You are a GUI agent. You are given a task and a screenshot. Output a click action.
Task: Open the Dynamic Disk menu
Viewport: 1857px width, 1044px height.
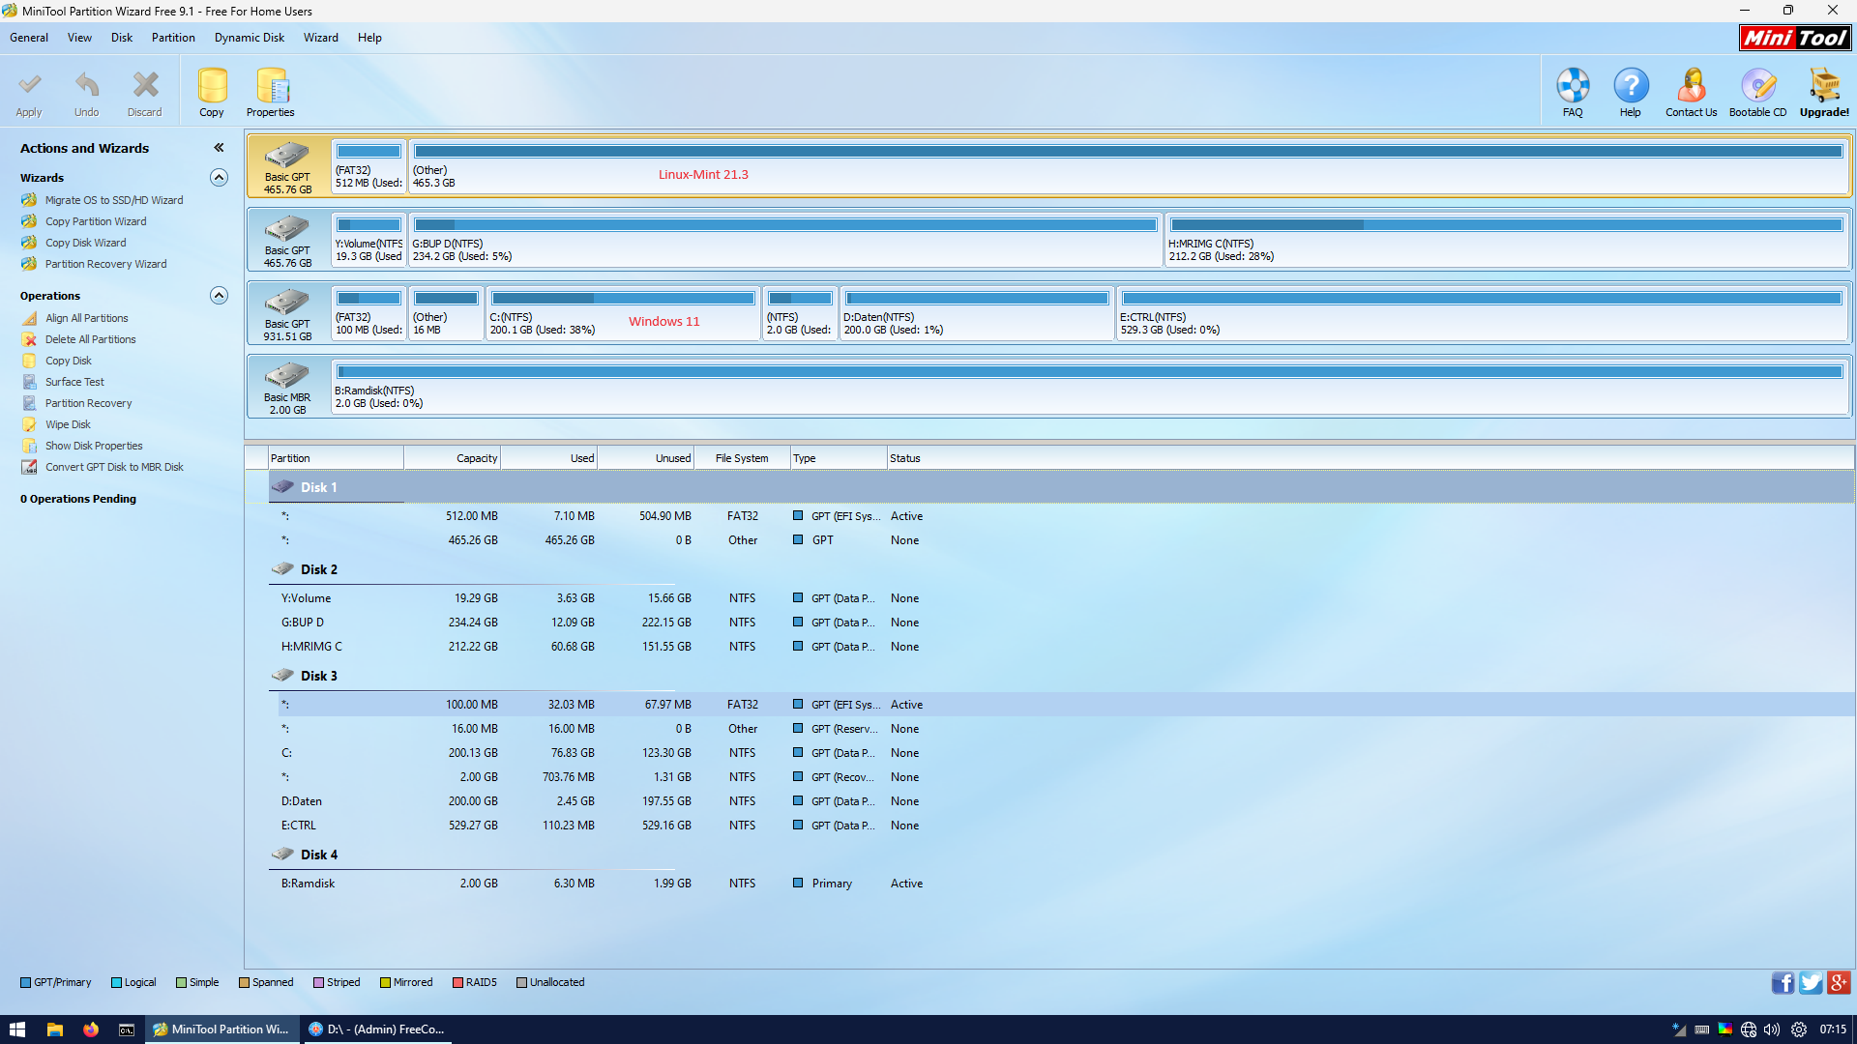click(x=250, y=38)
